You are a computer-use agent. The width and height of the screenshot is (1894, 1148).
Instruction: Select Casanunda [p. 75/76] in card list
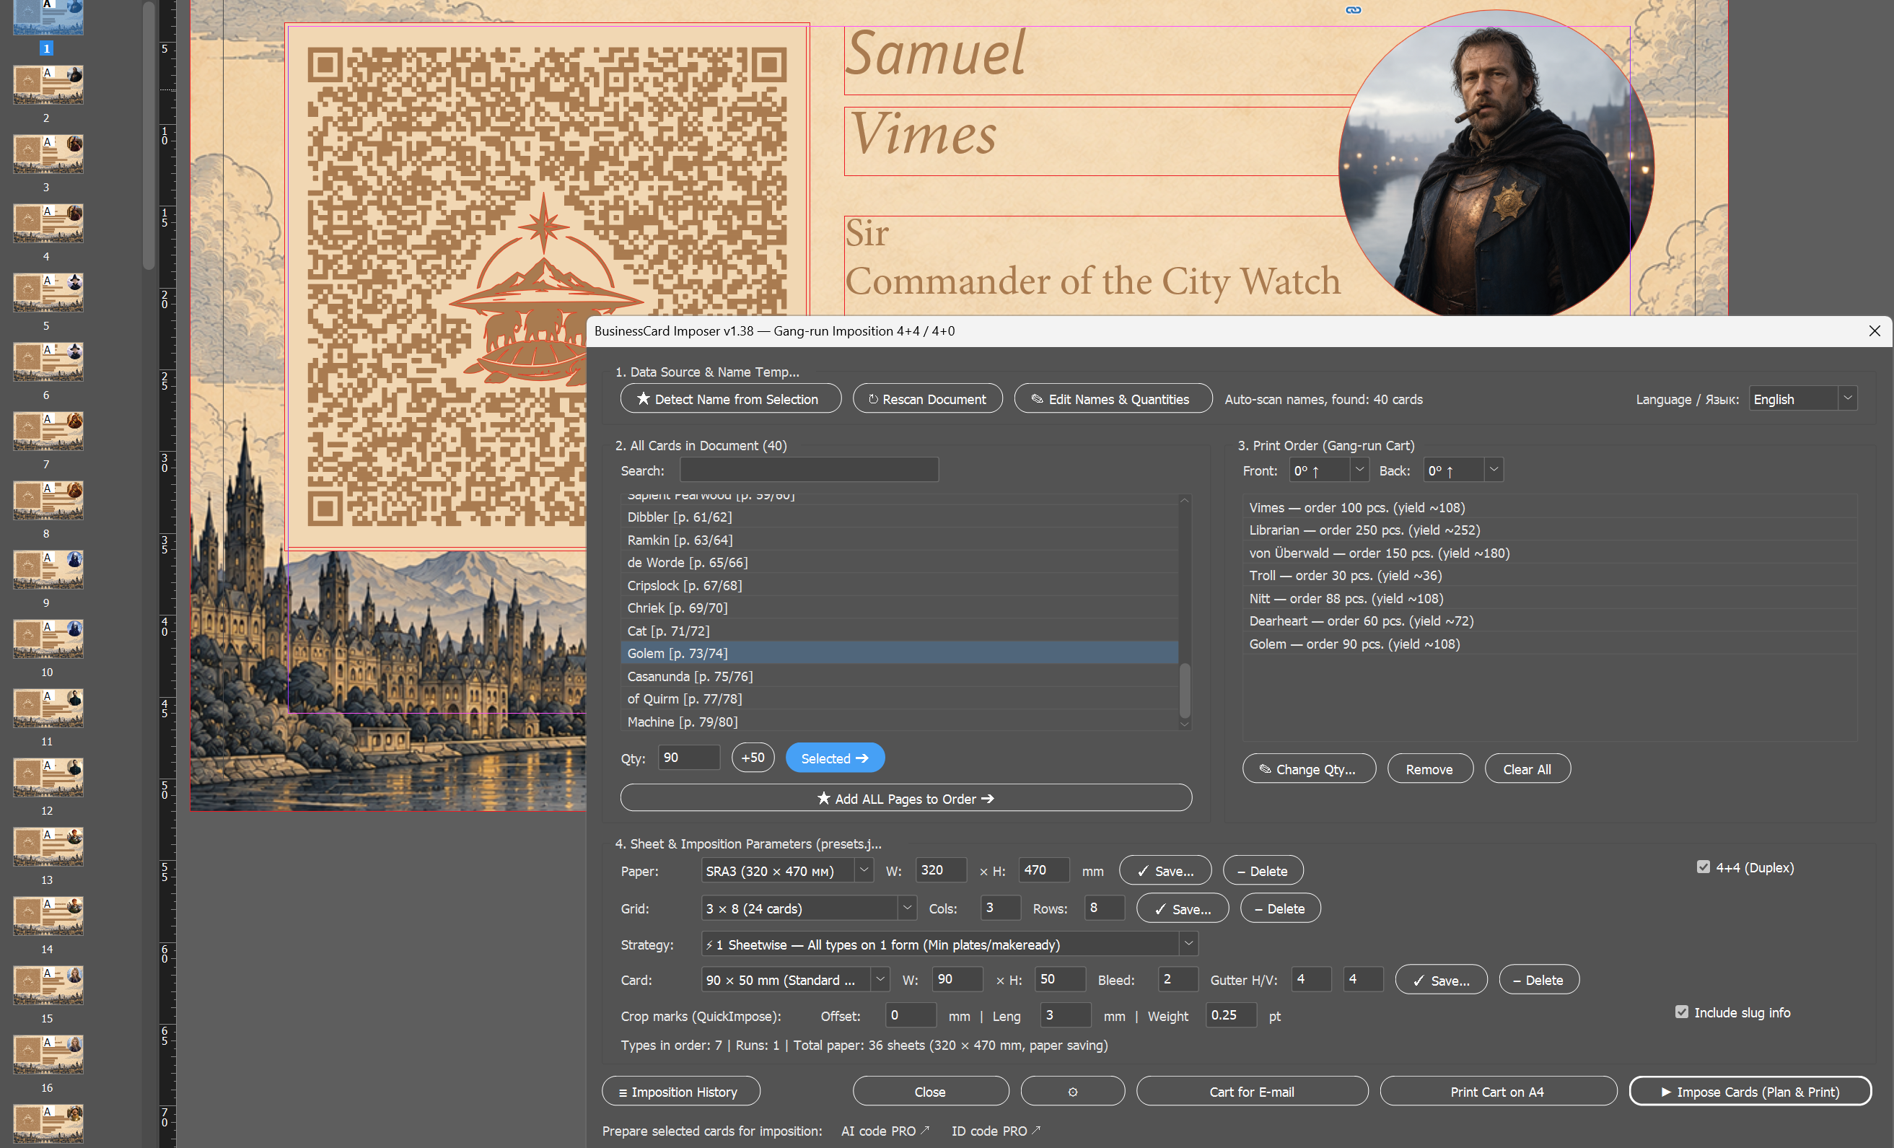[x=898, y=676]
